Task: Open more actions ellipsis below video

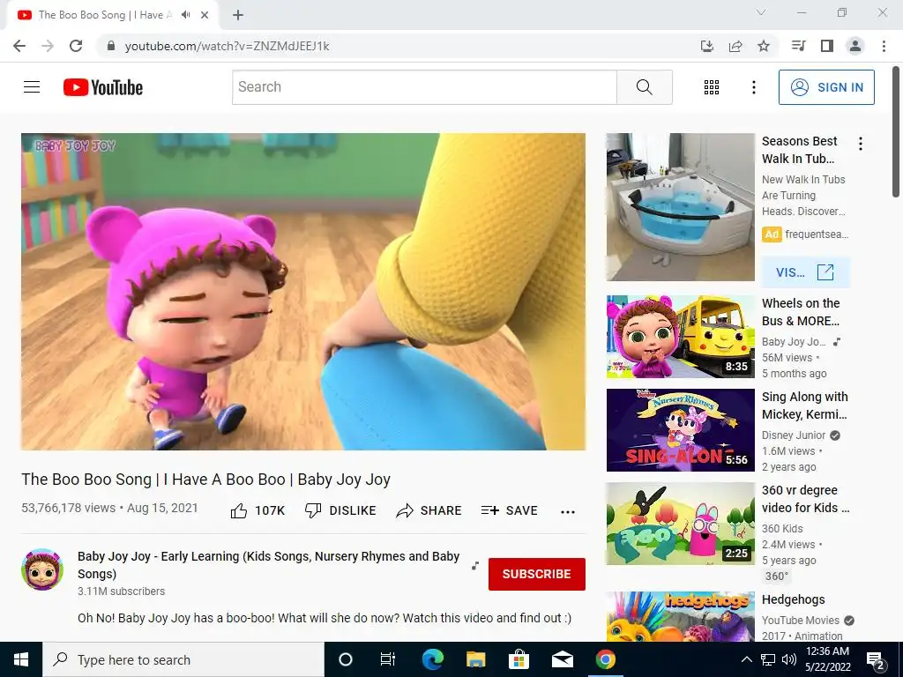Action: pyautogui.click(x=568, y=512)
